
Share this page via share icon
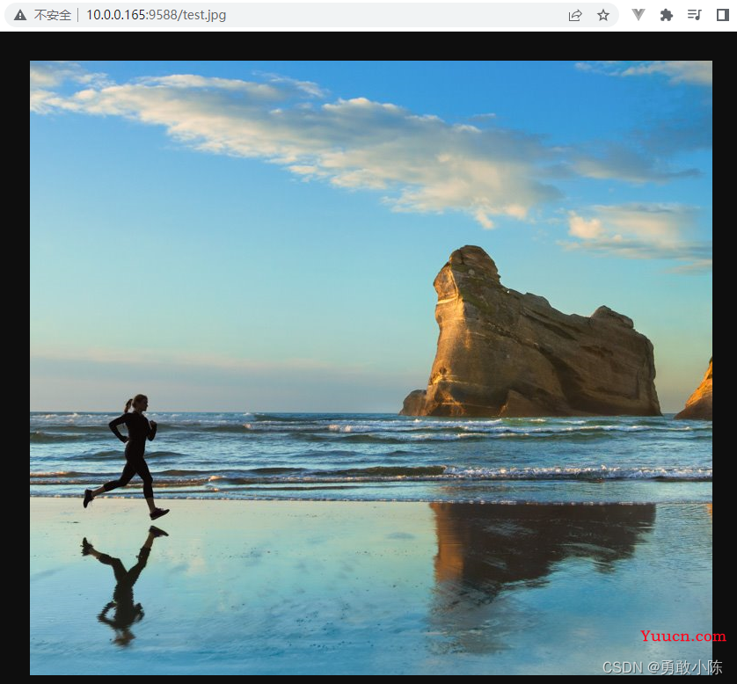[575, 16]
